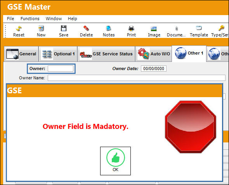Open the Window menu
This screenshot has width=229, height=185.
point(54,19)
